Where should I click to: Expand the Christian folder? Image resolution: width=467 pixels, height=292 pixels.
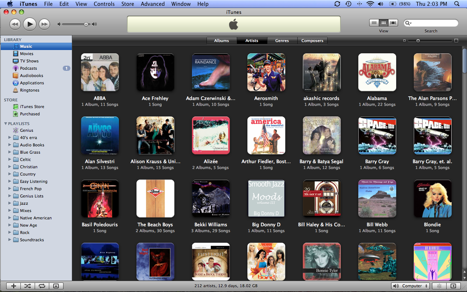tap(10, 167)
